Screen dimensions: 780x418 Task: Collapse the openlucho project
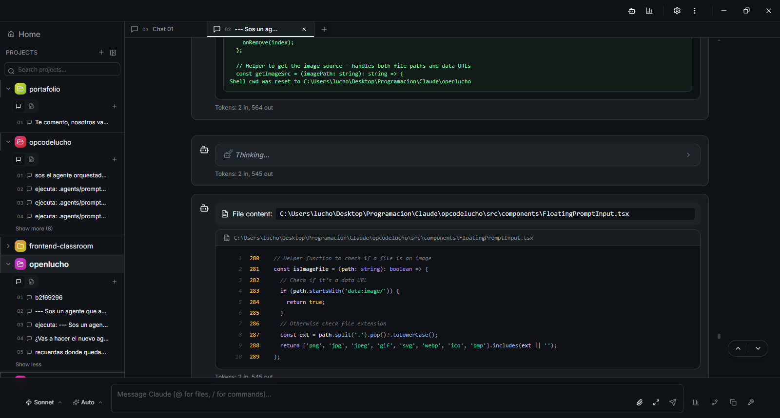[x=8, y=264]
